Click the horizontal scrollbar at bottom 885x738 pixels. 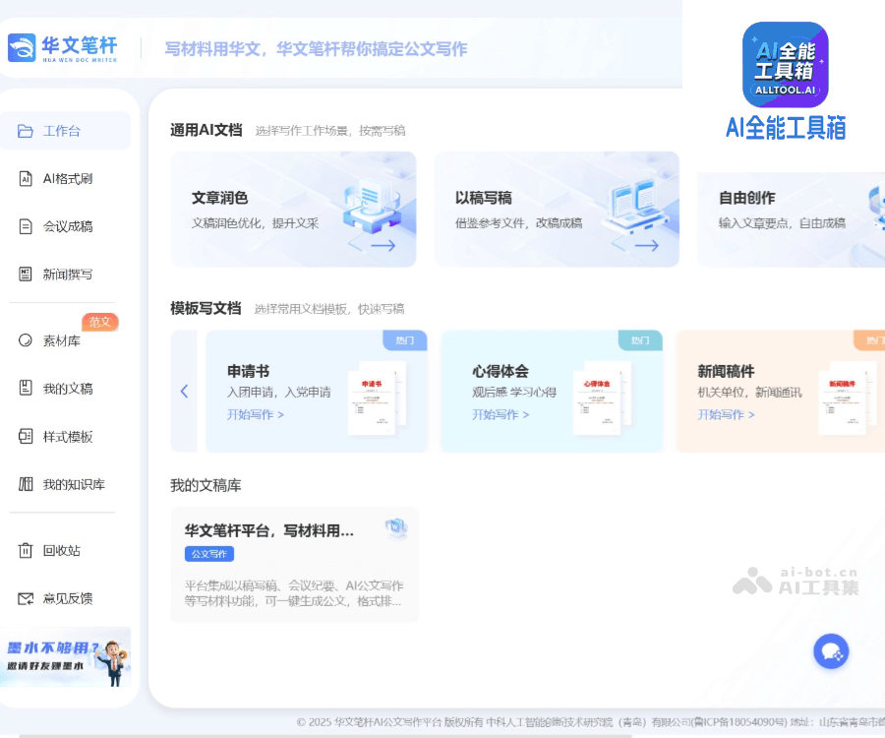click(x=325, y=736)
